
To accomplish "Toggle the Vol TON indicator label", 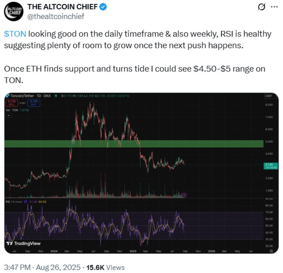I will pos(12,110).
